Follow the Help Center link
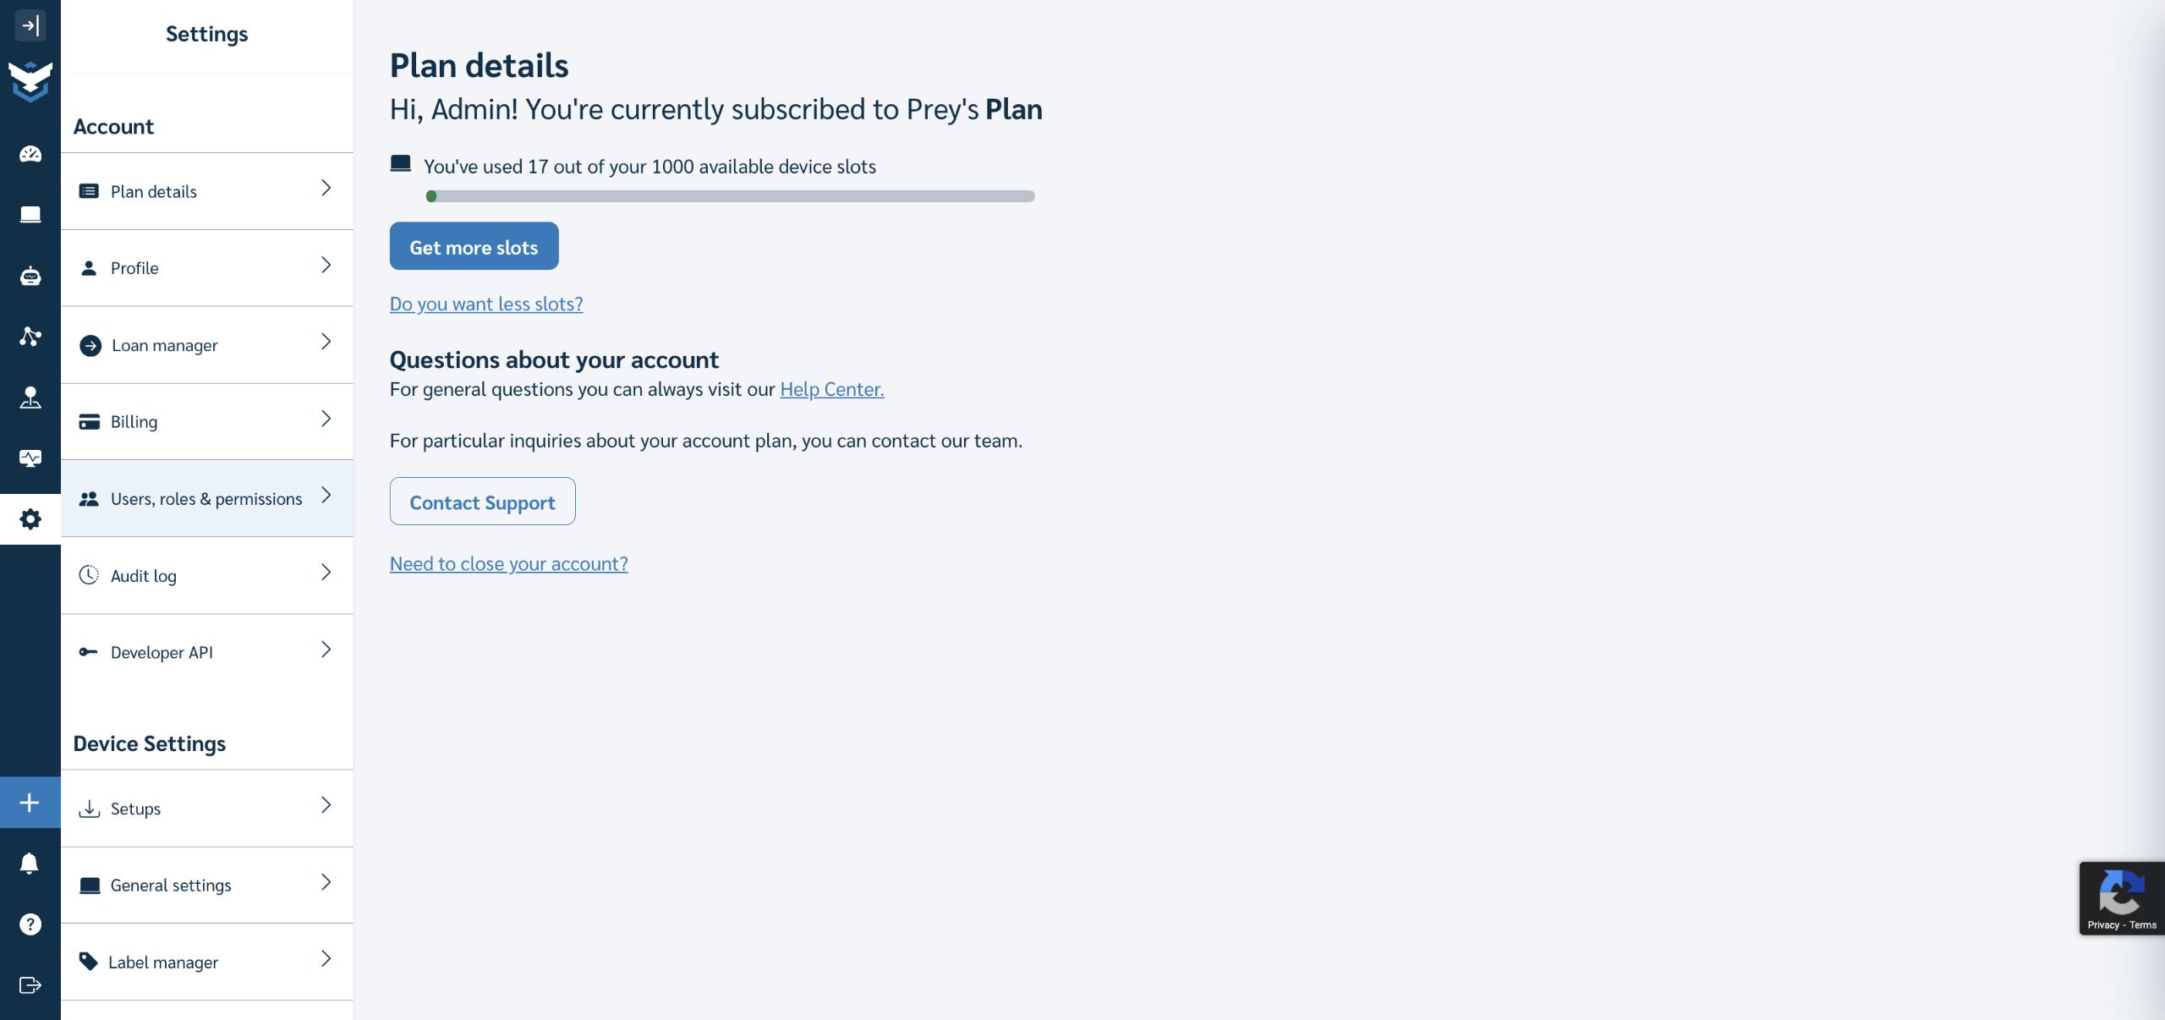The height and width of the screenshot is (1020, 2165). click(x=831, y=389)
